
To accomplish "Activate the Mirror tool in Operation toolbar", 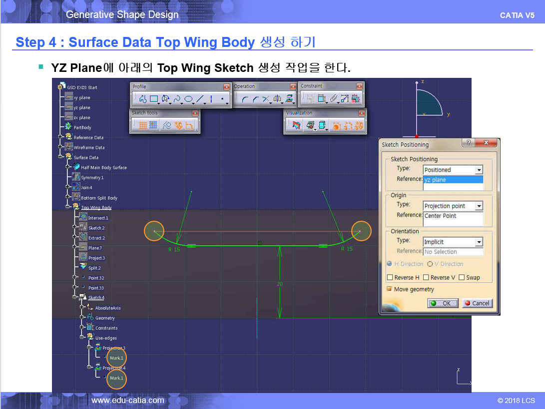I will (277, 99).
